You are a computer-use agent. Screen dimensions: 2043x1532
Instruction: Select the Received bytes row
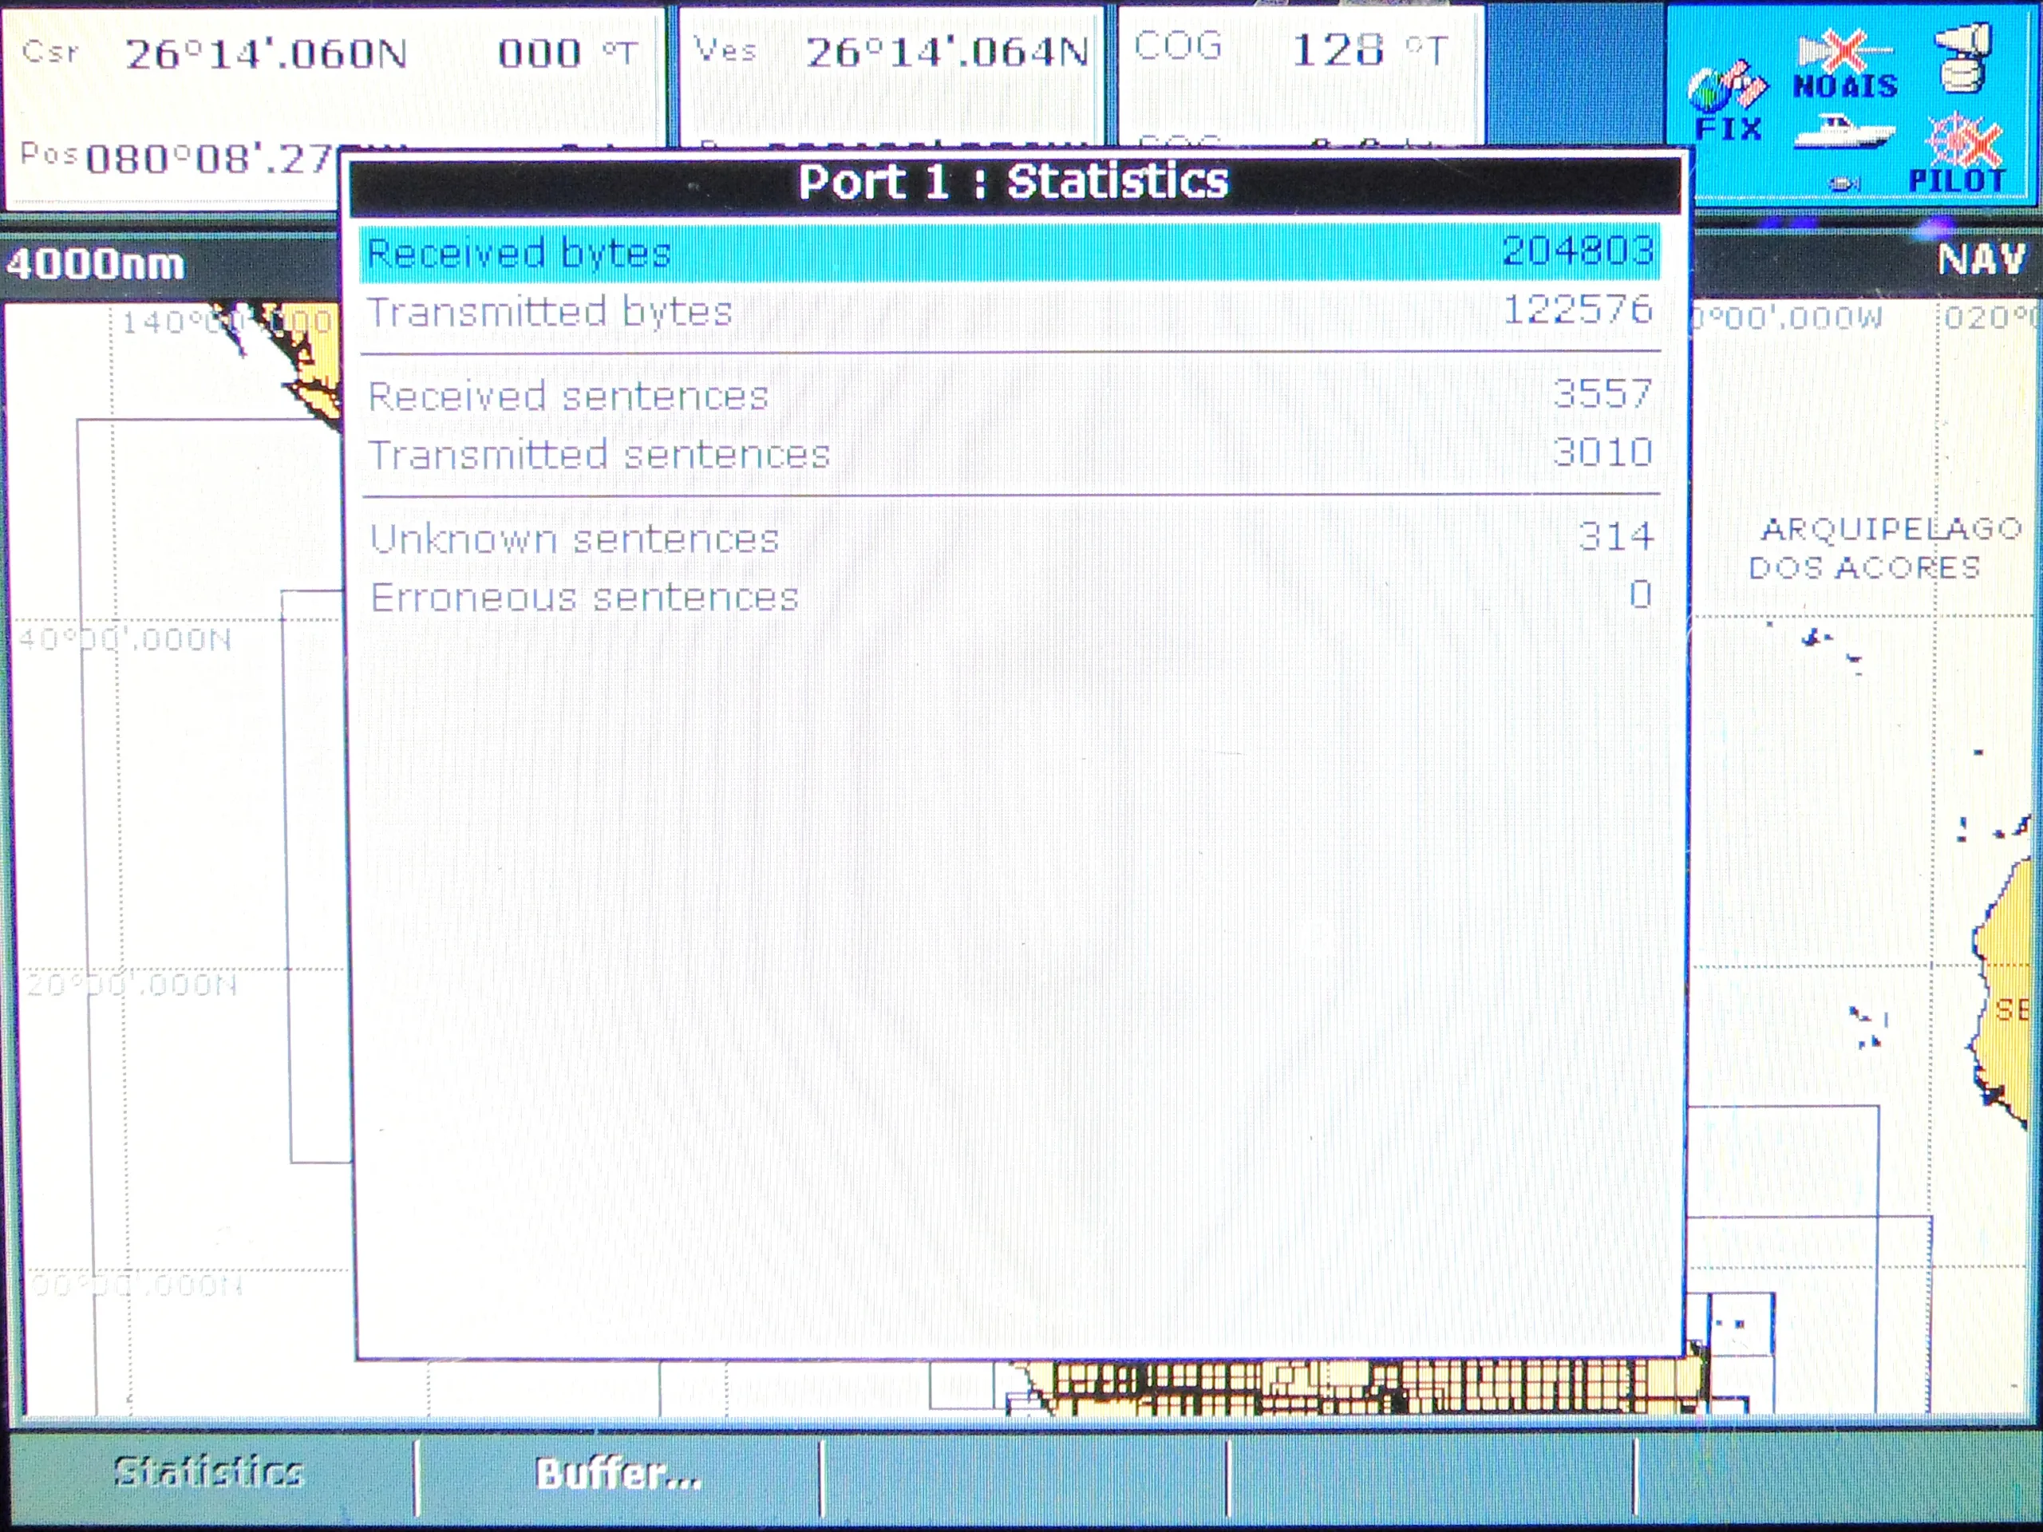tap(1010, 252)
